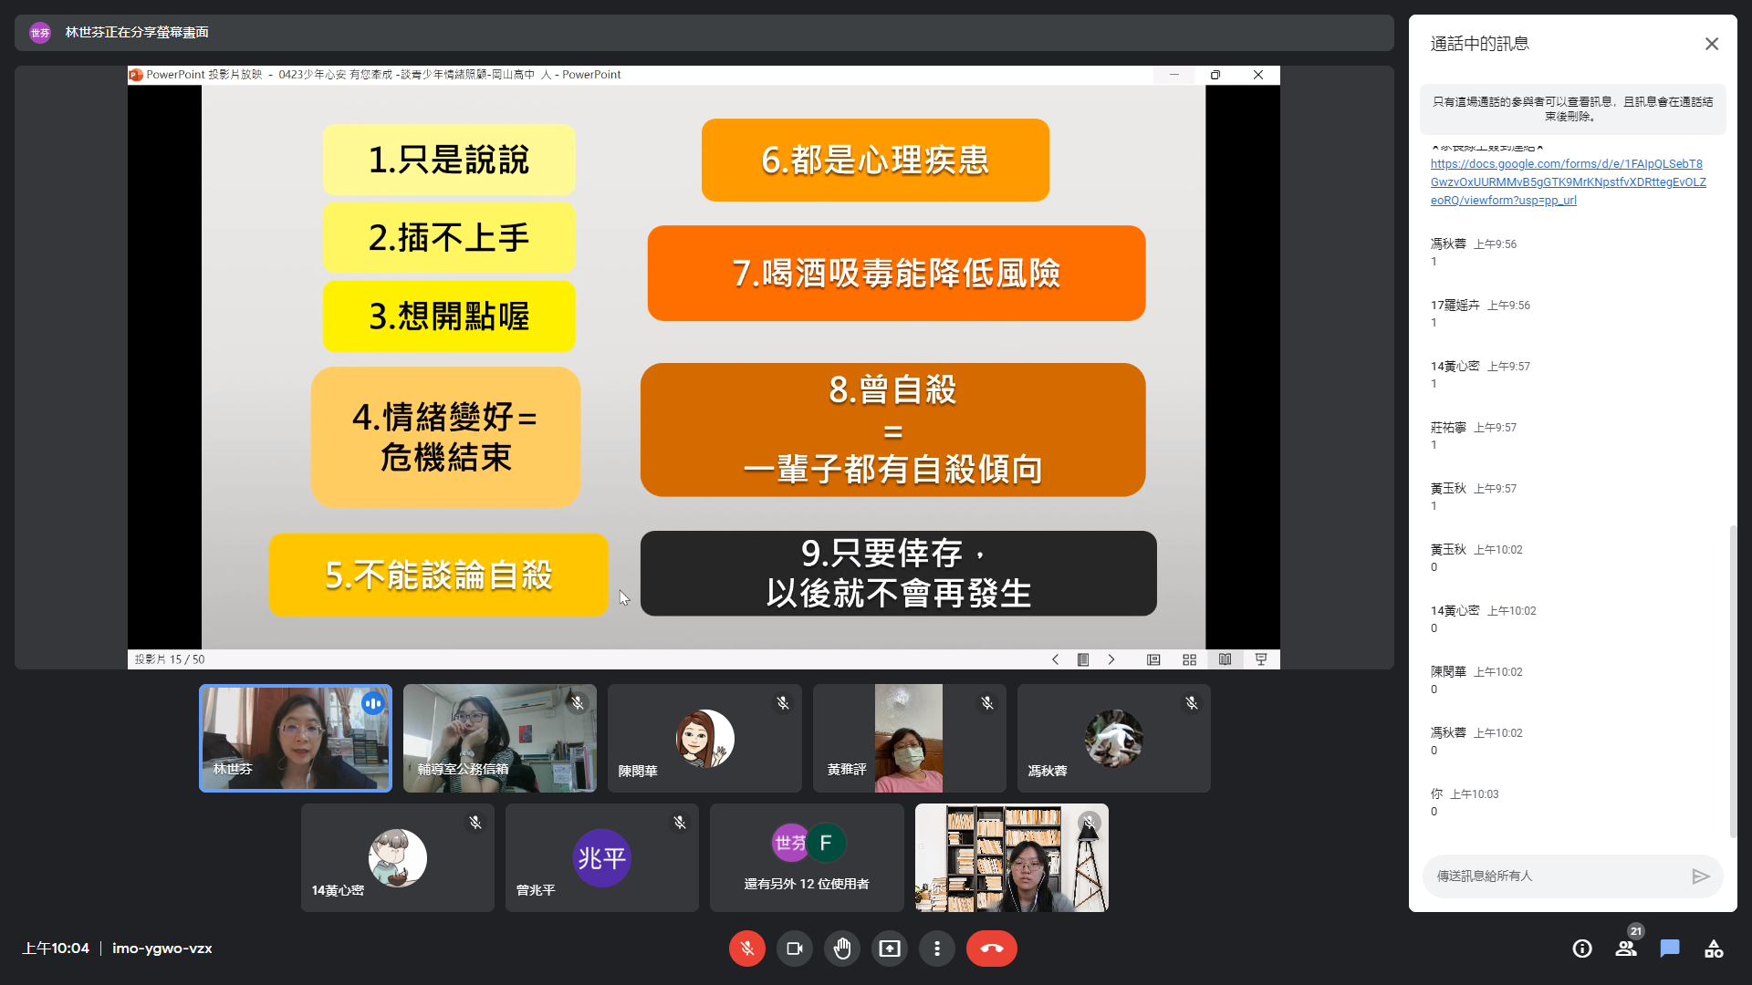Select 陳閔華 participant tile
The image size is (1752, 985).
[704, 738]
